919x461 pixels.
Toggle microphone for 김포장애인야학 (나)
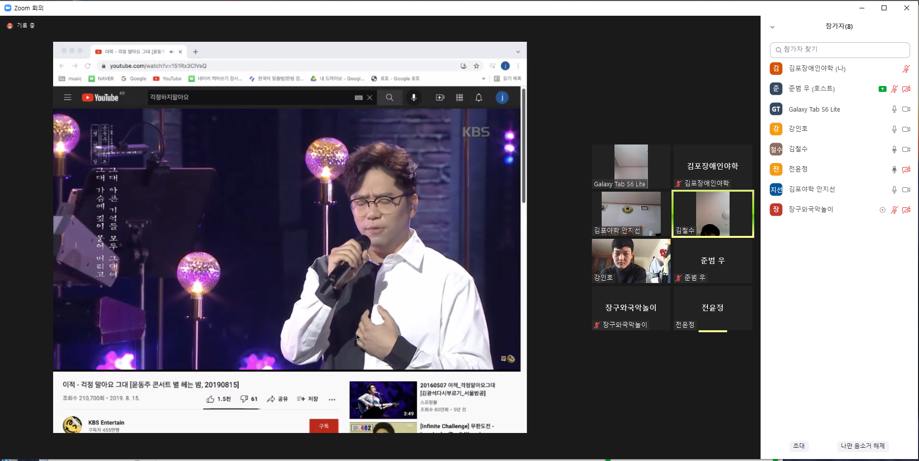(906, 69)
